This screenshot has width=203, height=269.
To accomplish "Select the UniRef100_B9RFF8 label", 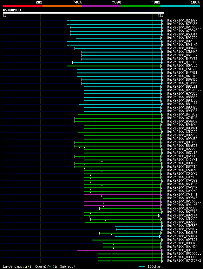I will pos(182,41).
